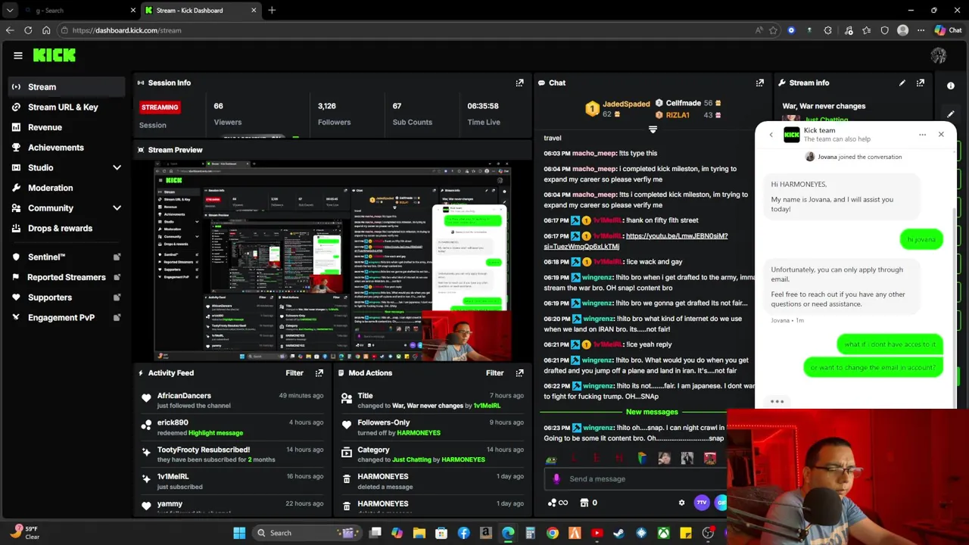Open a new browser tab
This screenshot has width=969, height=545.
coord(272,11)
